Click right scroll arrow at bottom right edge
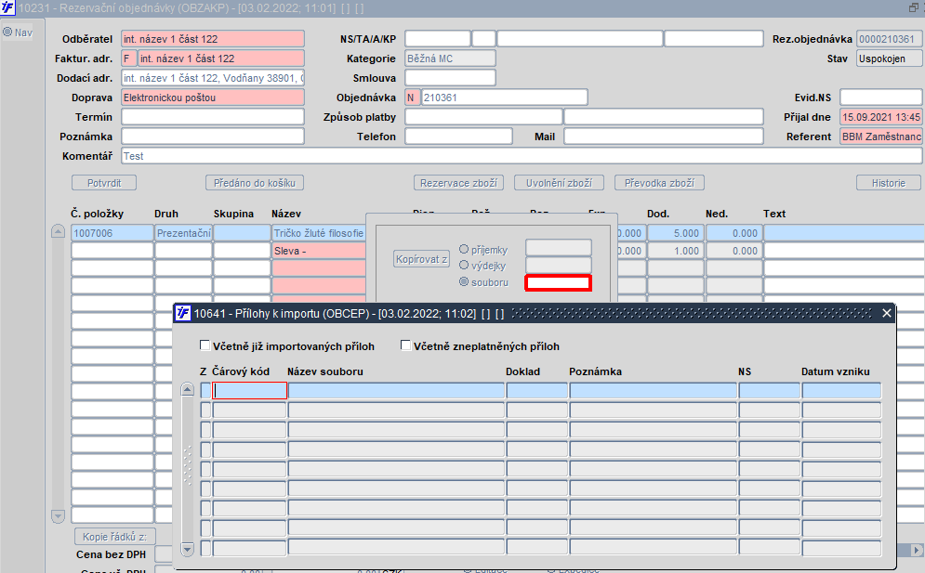 tap(916, 550)
